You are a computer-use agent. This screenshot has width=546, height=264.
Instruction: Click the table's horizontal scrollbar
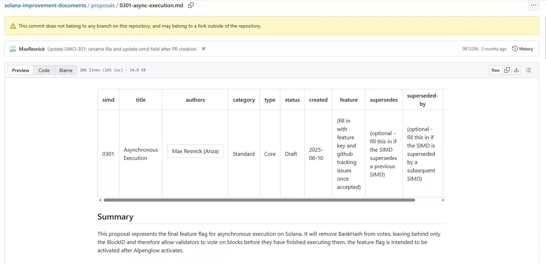pyautogui.click(x=259, y=200)
